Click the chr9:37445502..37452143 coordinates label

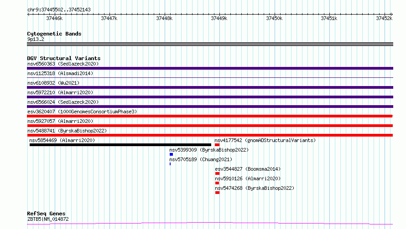tap(59, 10)
